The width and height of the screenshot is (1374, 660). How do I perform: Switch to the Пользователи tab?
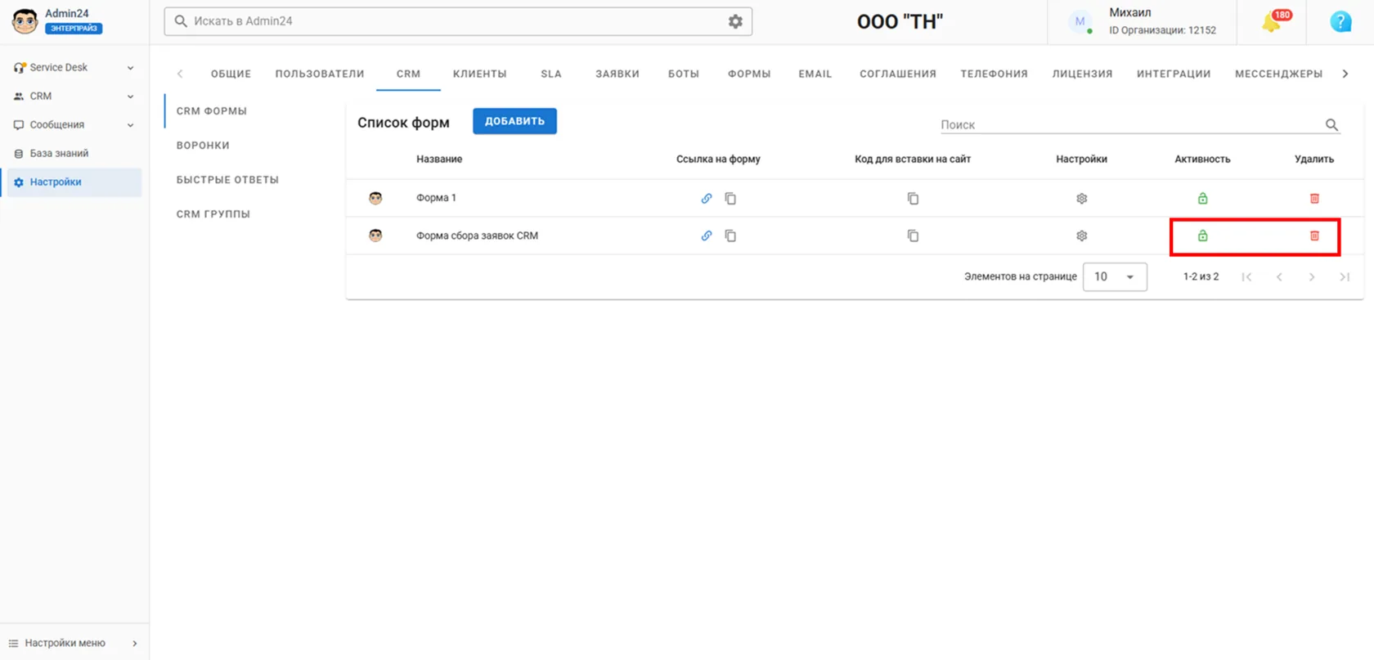coord(320,74)
